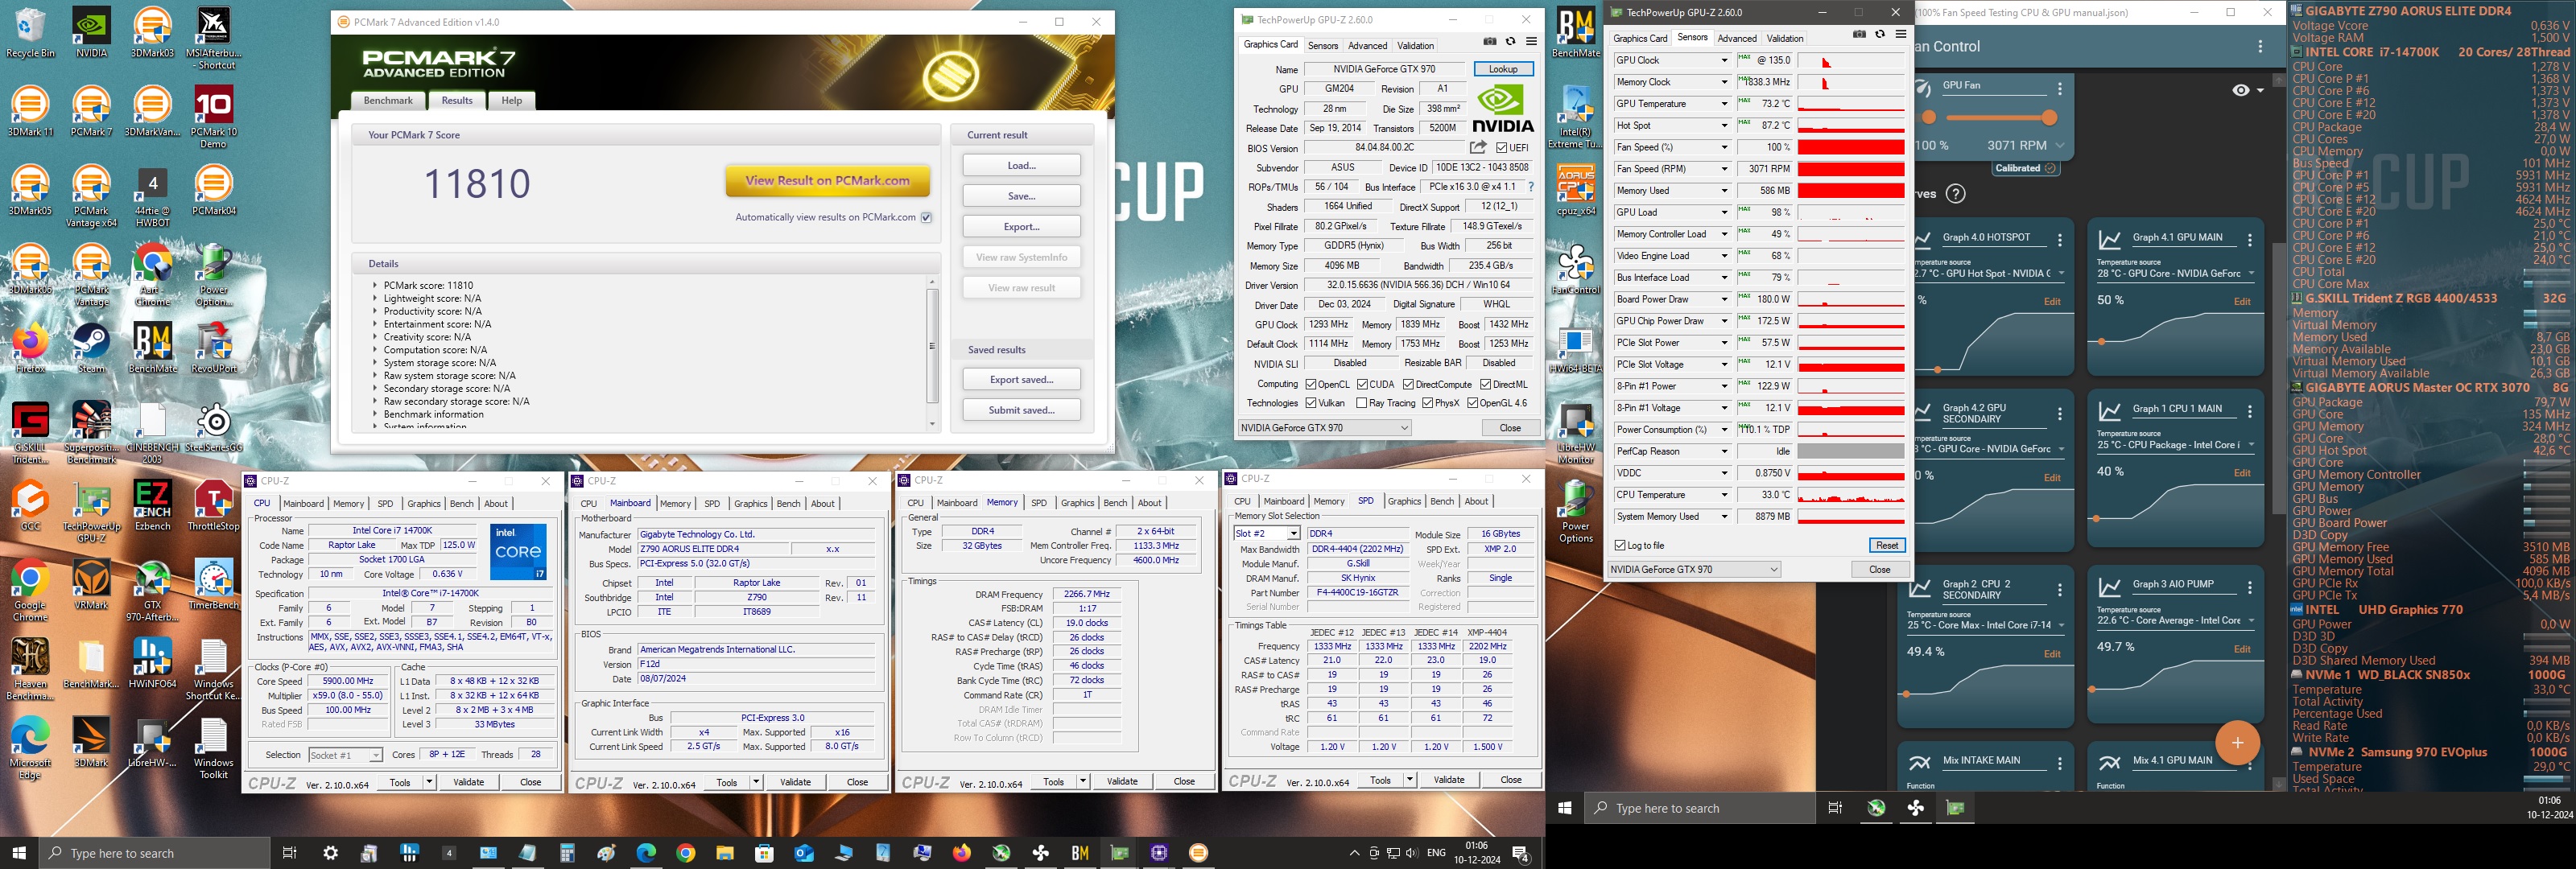Open Ezbench desktop shortcut
This screenshot has height=869, width=2576.
tap(152, 506)
